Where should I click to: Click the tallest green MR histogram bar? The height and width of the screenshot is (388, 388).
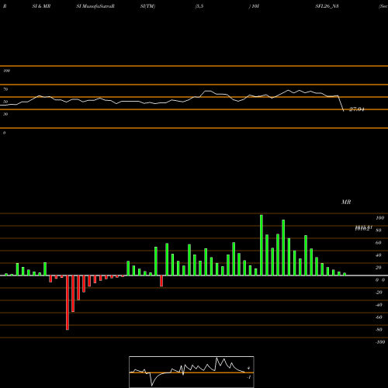point(262,245)
